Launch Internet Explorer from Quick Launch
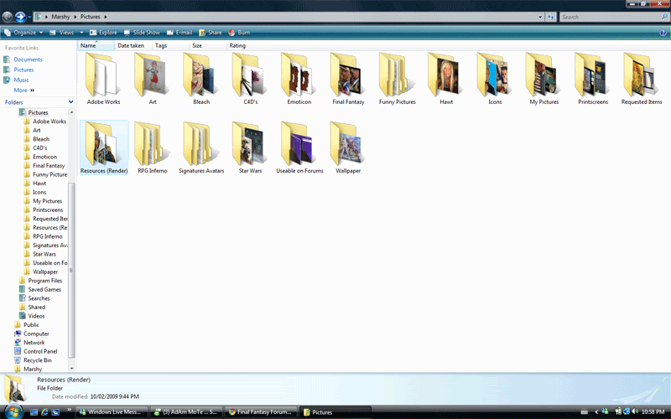 coord(44,412)
